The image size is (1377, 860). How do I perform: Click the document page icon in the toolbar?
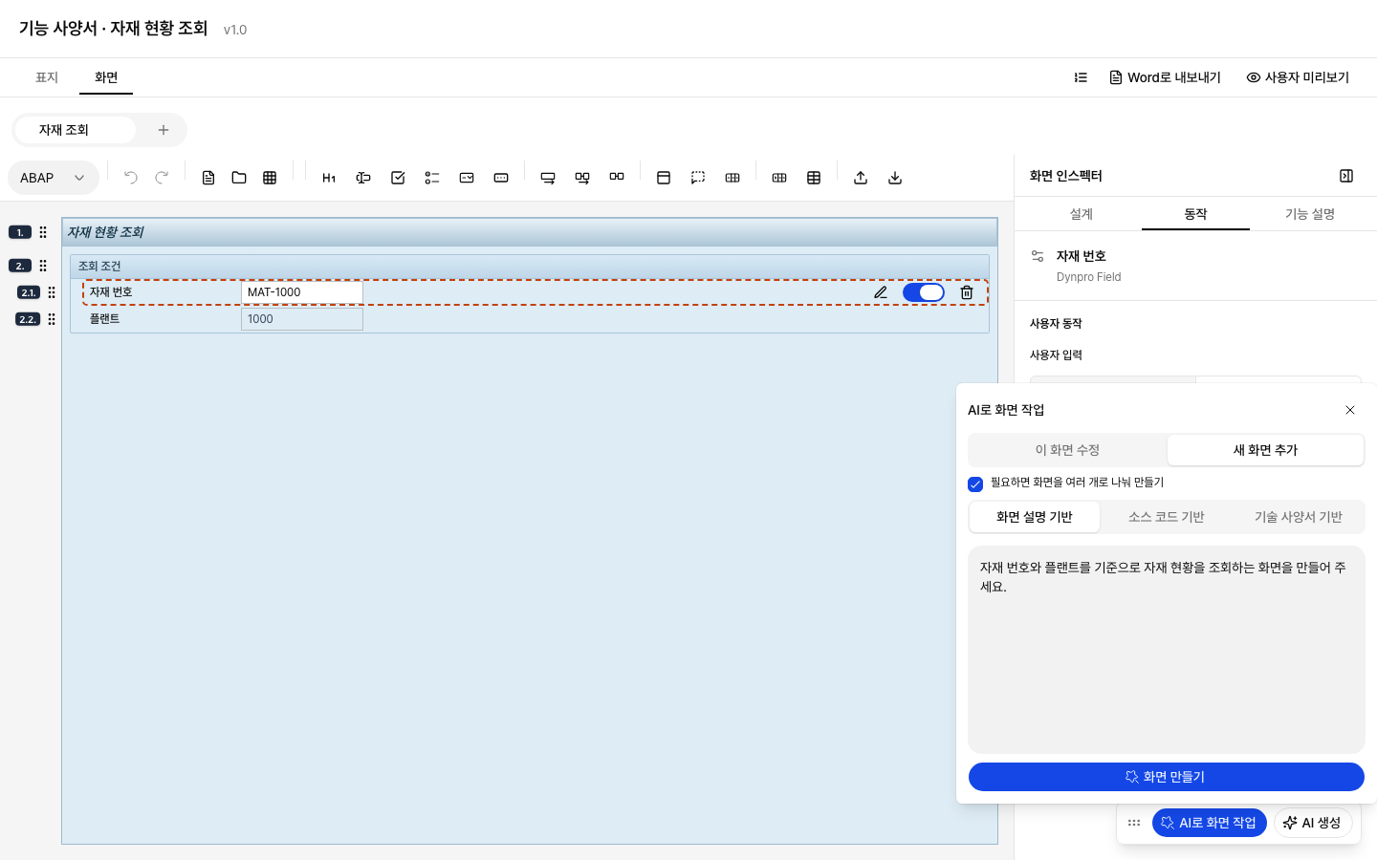coord(208,178)
